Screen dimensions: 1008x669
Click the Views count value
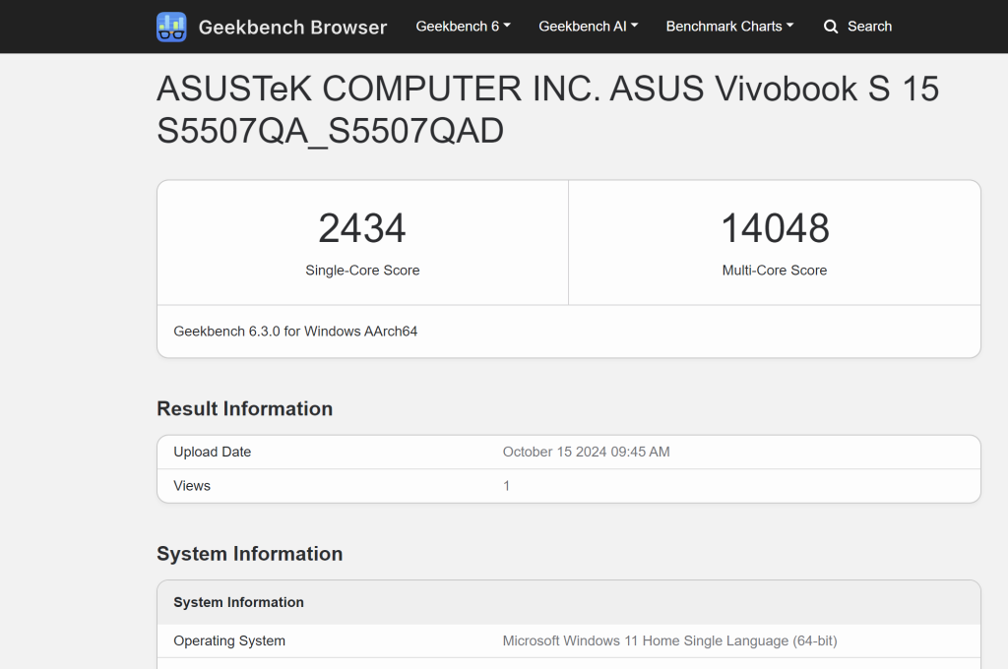(506, 485)
